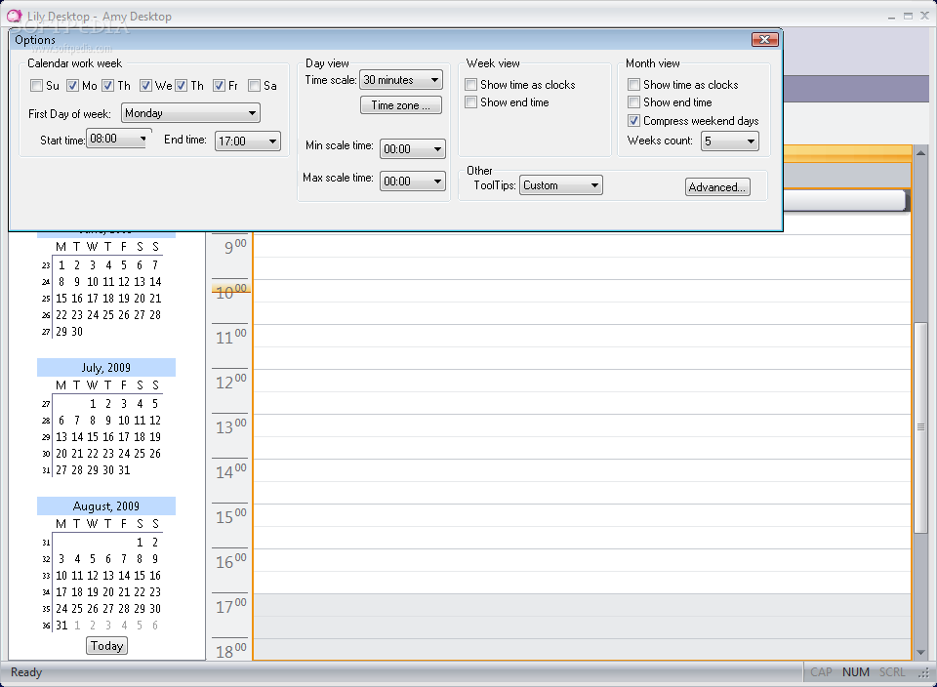Click the day view vertical scrollbar thumb
Viewport: 937px width, 687px height.
click(x=920, y=427)
